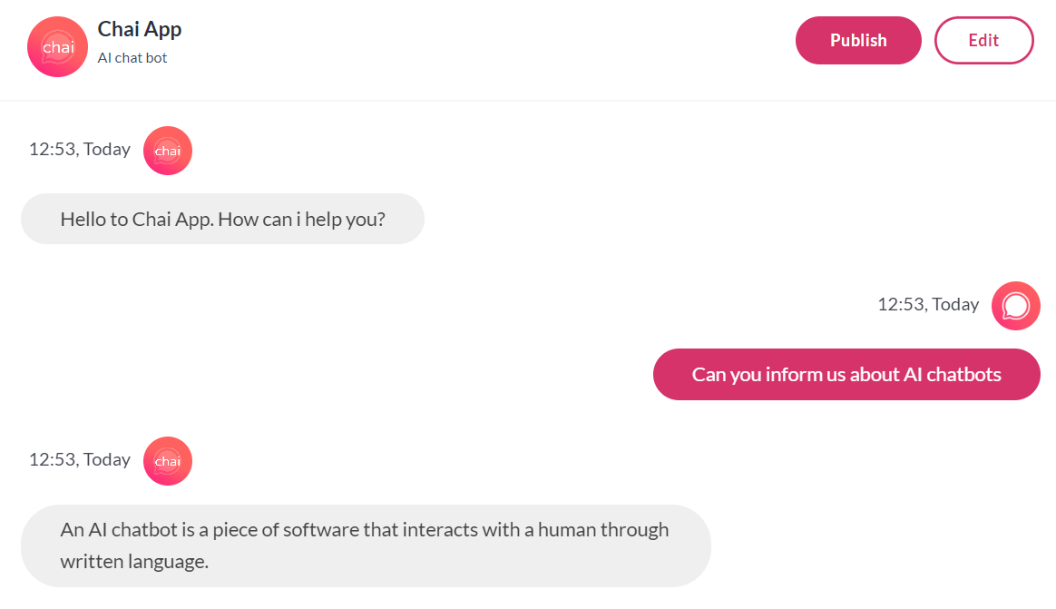Click the user avatar chat bubble icon
Screen dimensions: 1056x609
(x=1015, y=306)
